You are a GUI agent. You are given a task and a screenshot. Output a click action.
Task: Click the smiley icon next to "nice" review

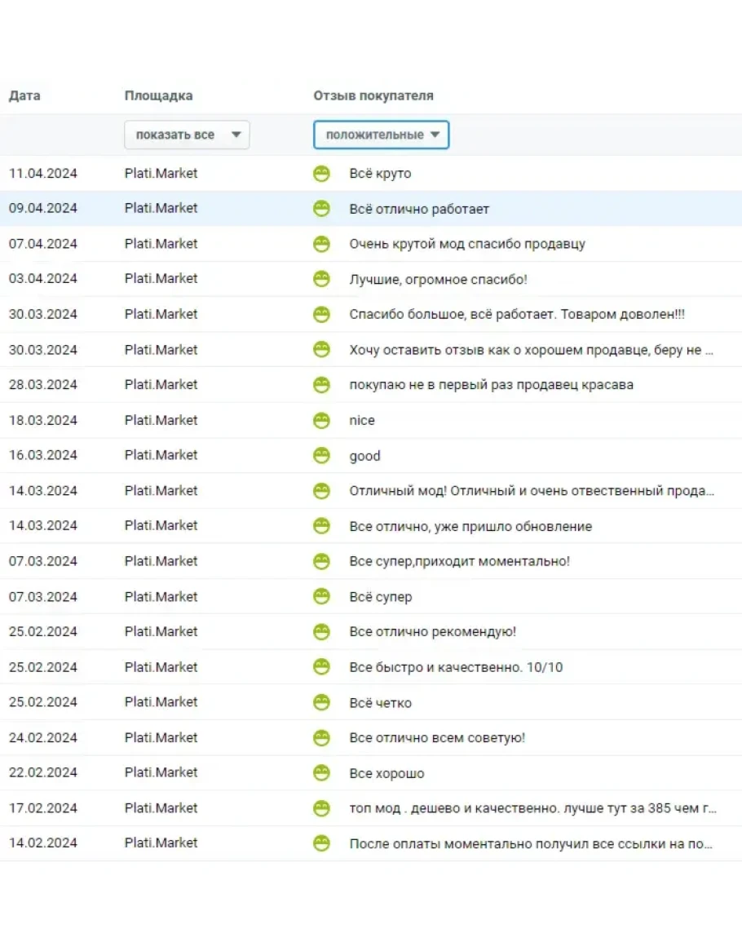[x=322, y=420]
